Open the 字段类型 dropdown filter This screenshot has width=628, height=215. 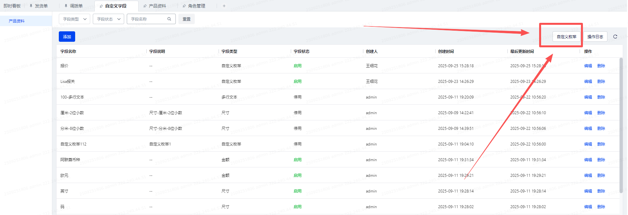[74, 19]
